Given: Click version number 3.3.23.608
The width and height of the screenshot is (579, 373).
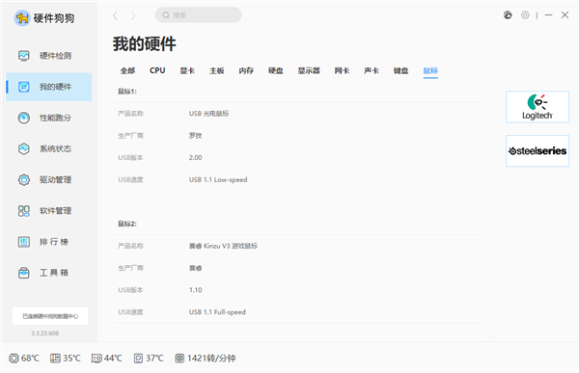Looking at the screenshot, I should [45, 333].
